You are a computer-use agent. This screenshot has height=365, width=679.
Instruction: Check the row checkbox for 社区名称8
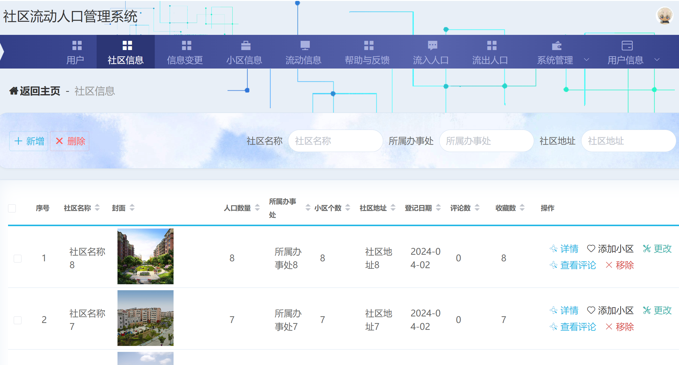pos(17,258)
